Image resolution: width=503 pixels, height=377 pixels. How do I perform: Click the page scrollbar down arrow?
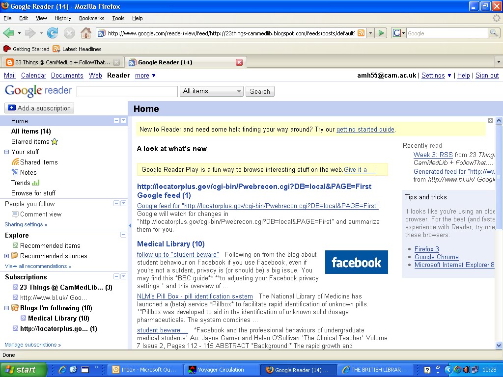(x=499, y=345)
